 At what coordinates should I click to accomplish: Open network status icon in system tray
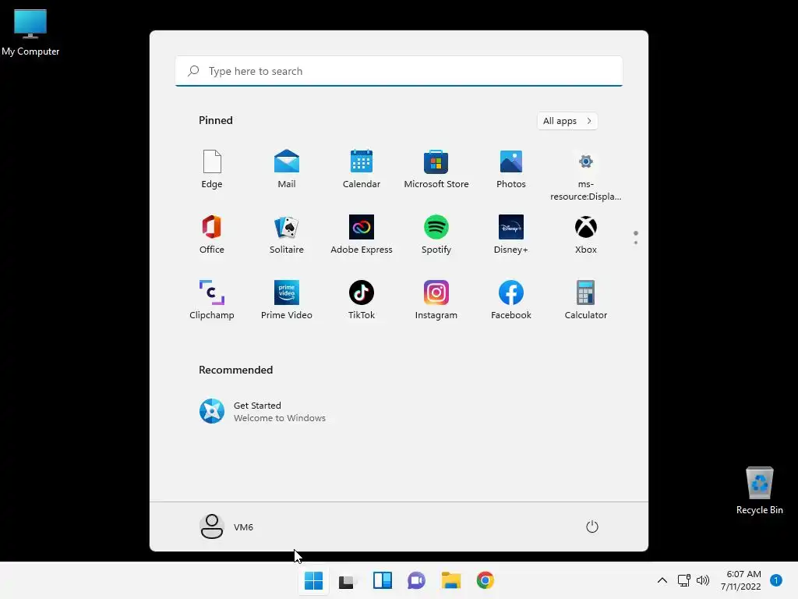click(684, 580)
